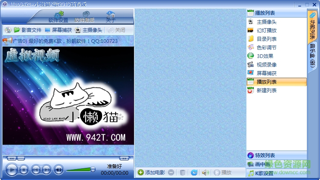Click the fast-forward seek button
320x180 pixels.
point(124,158)
